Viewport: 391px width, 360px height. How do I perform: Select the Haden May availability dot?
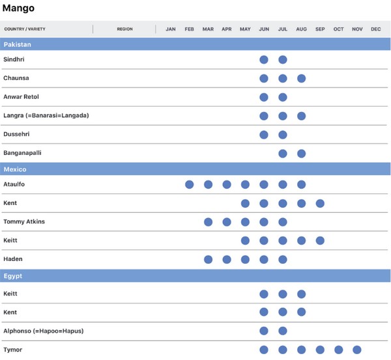(245, 260)
